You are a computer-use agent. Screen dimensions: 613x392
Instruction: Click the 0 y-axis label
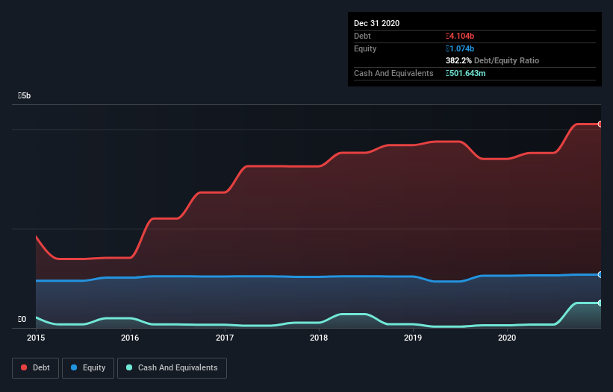click(22, 319)
